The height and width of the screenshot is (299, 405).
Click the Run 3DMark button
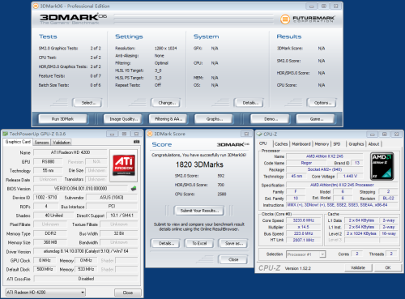point(62,119)
